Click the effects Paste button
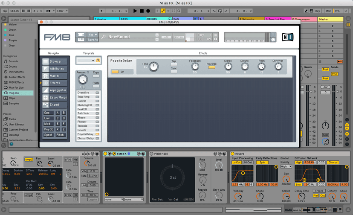The image size is (353, 215). 96,86
